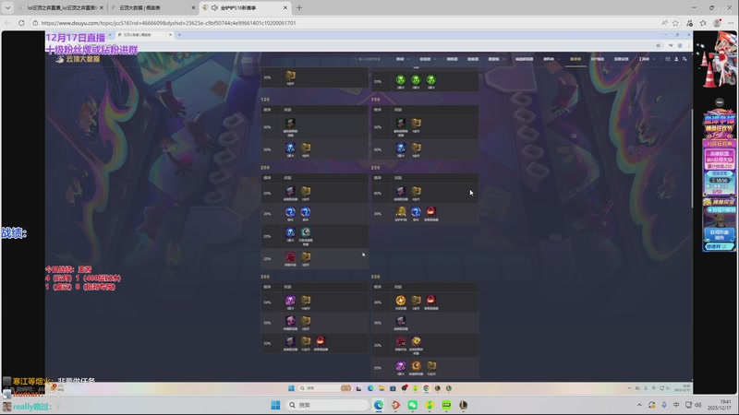Screen dimensions: 739x415
Task: Click the purple orb icon in section 300's first row
Action: (x=290, y=301)
